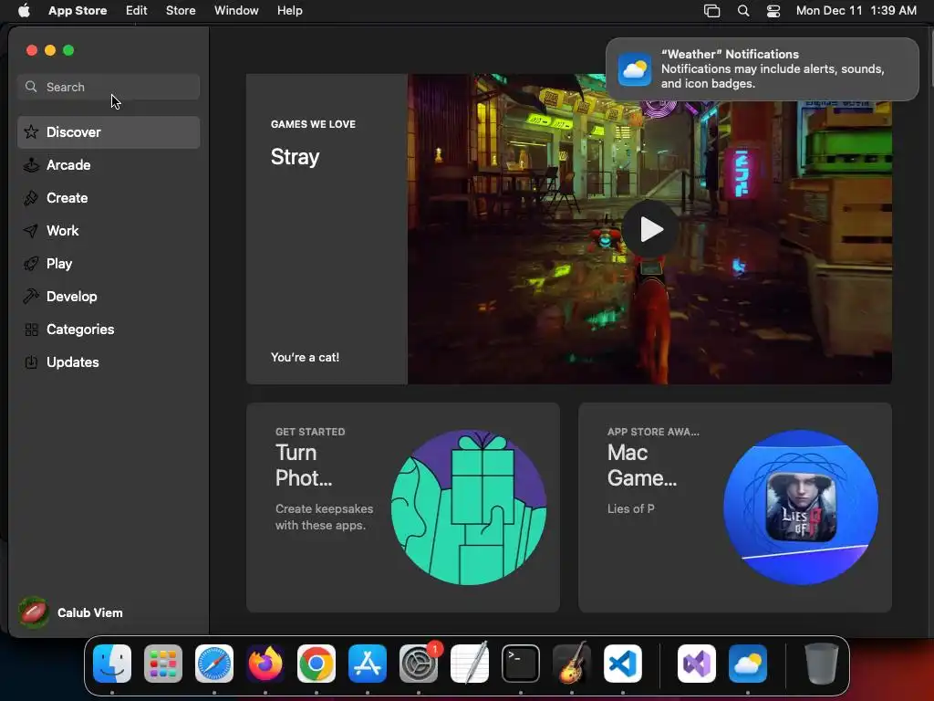Go to the Create category
This screenshot has width=934, height=701.
109,198
